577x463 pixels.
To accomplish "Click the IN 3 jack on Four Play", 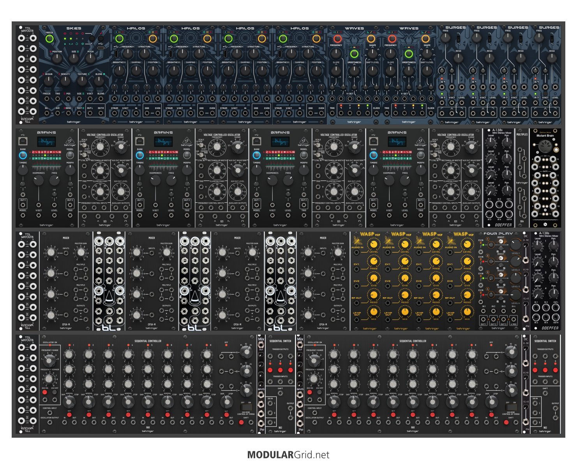I will pos(504,311).
